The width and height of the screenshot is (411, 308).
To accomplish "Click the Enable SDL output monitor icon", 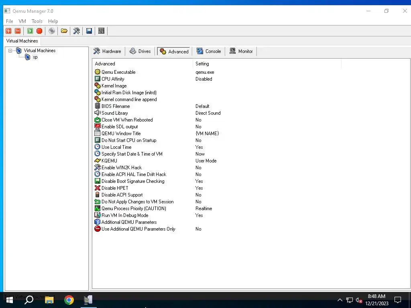I will tap(97, 126).
